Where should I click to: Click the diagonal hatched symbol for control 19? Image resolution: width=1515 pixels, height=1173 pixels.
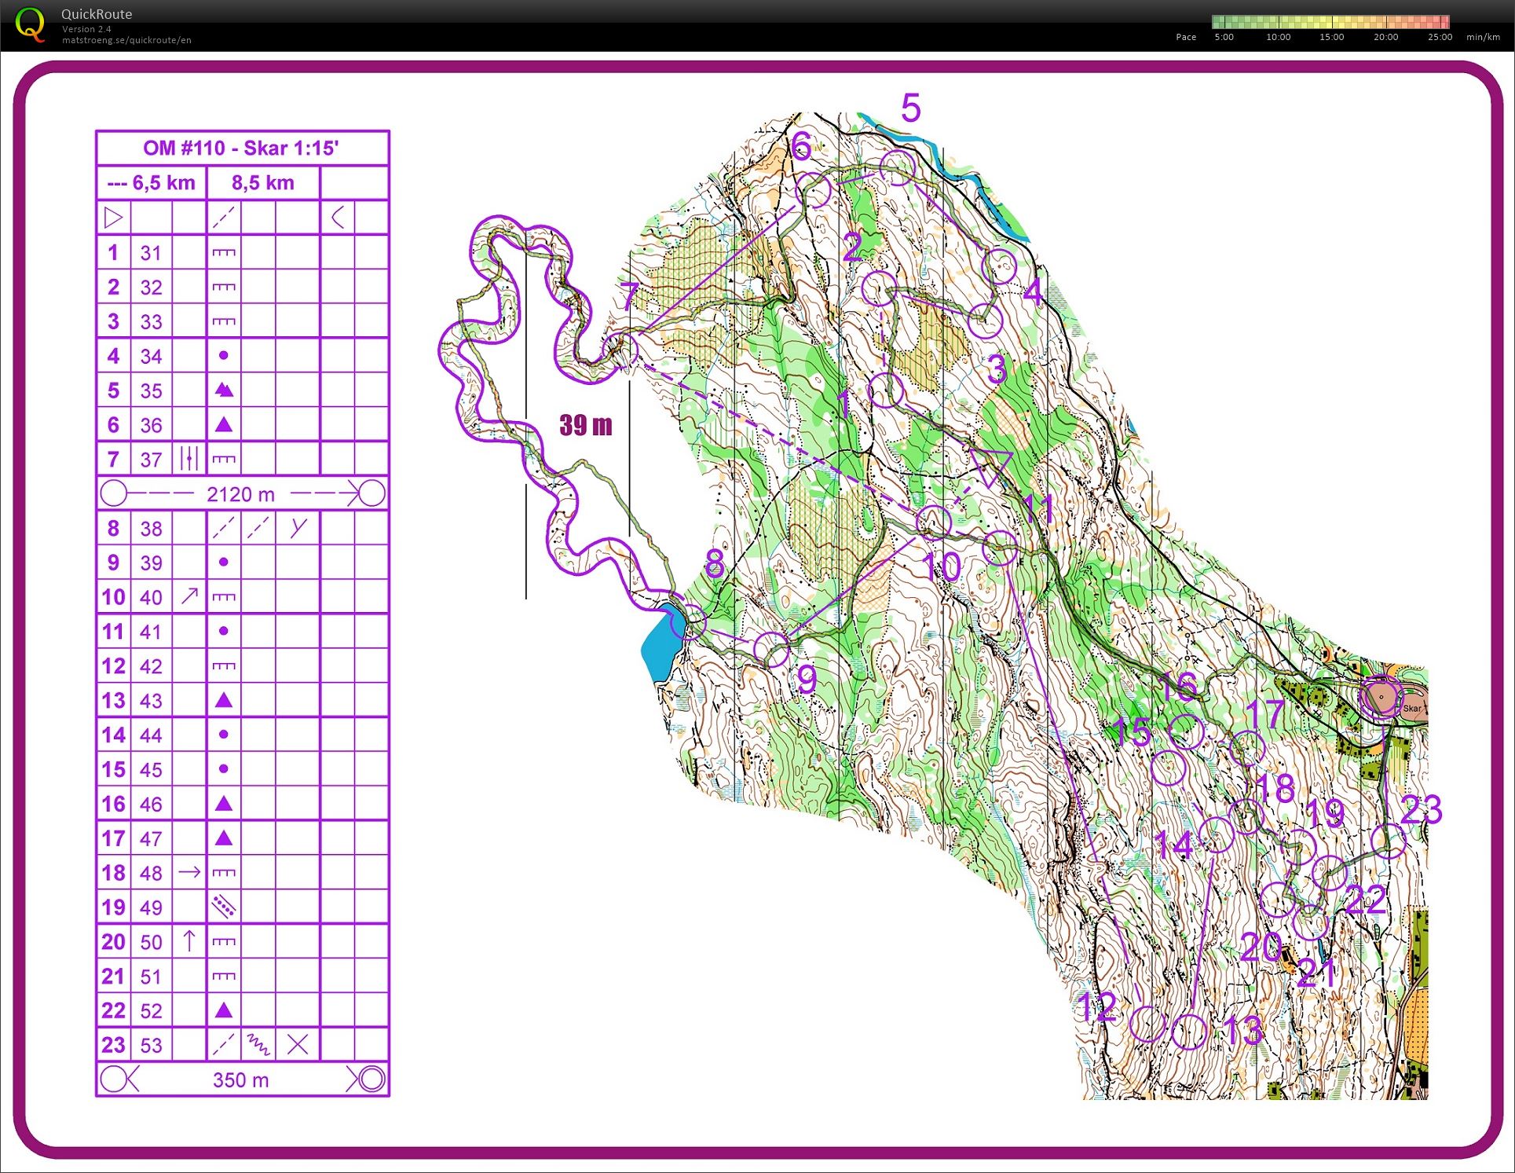click(224, 907)
